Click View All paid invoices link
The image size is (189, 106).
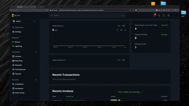(x=164, y=25)
